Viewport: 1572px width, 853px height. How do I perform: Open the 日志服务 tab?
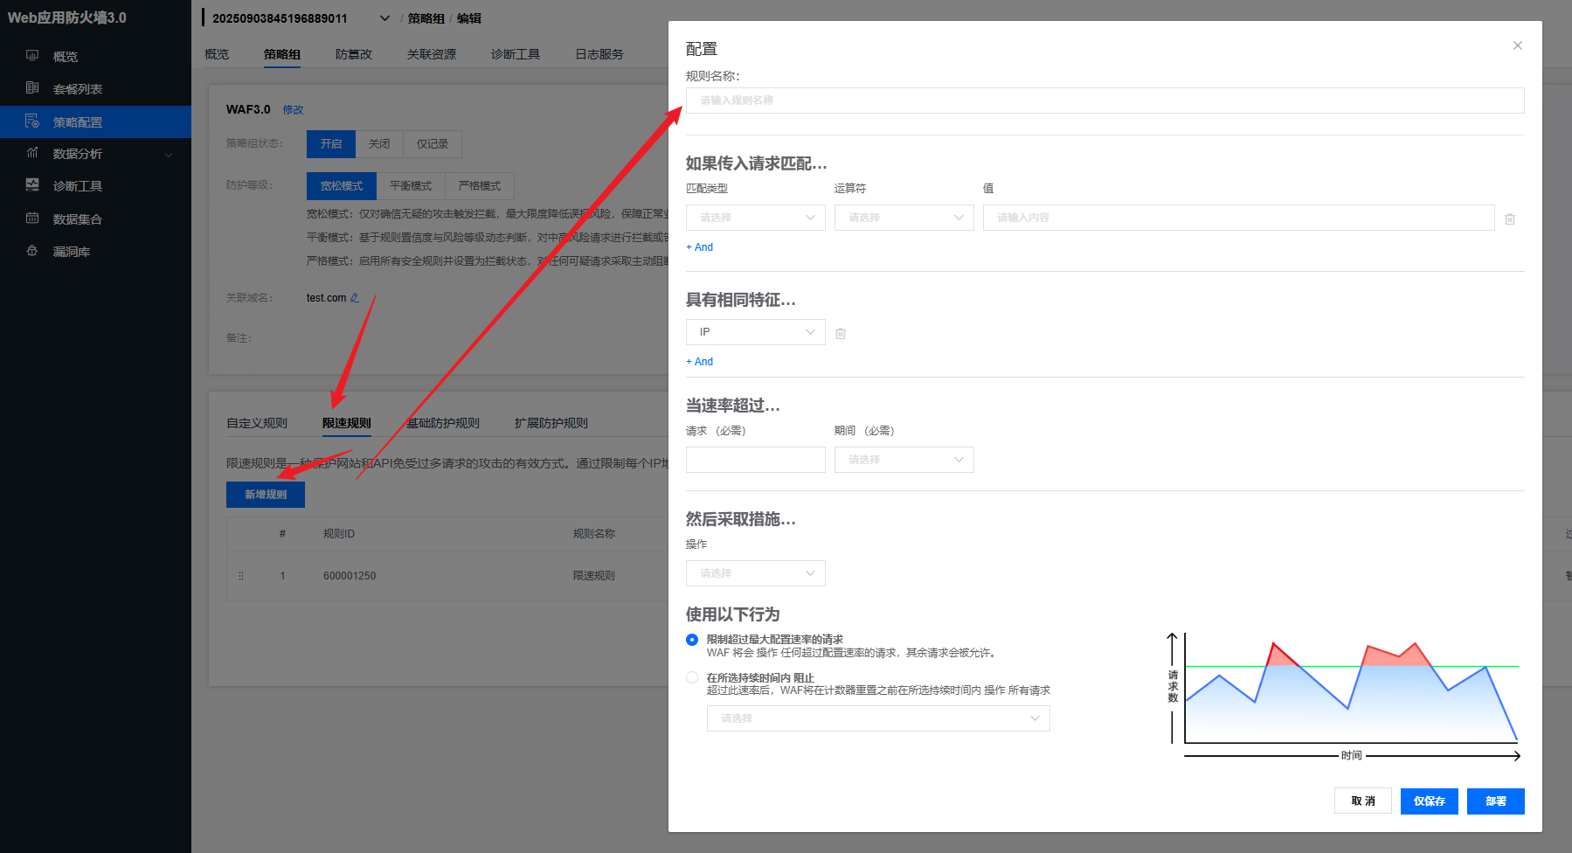coord(599,54)
